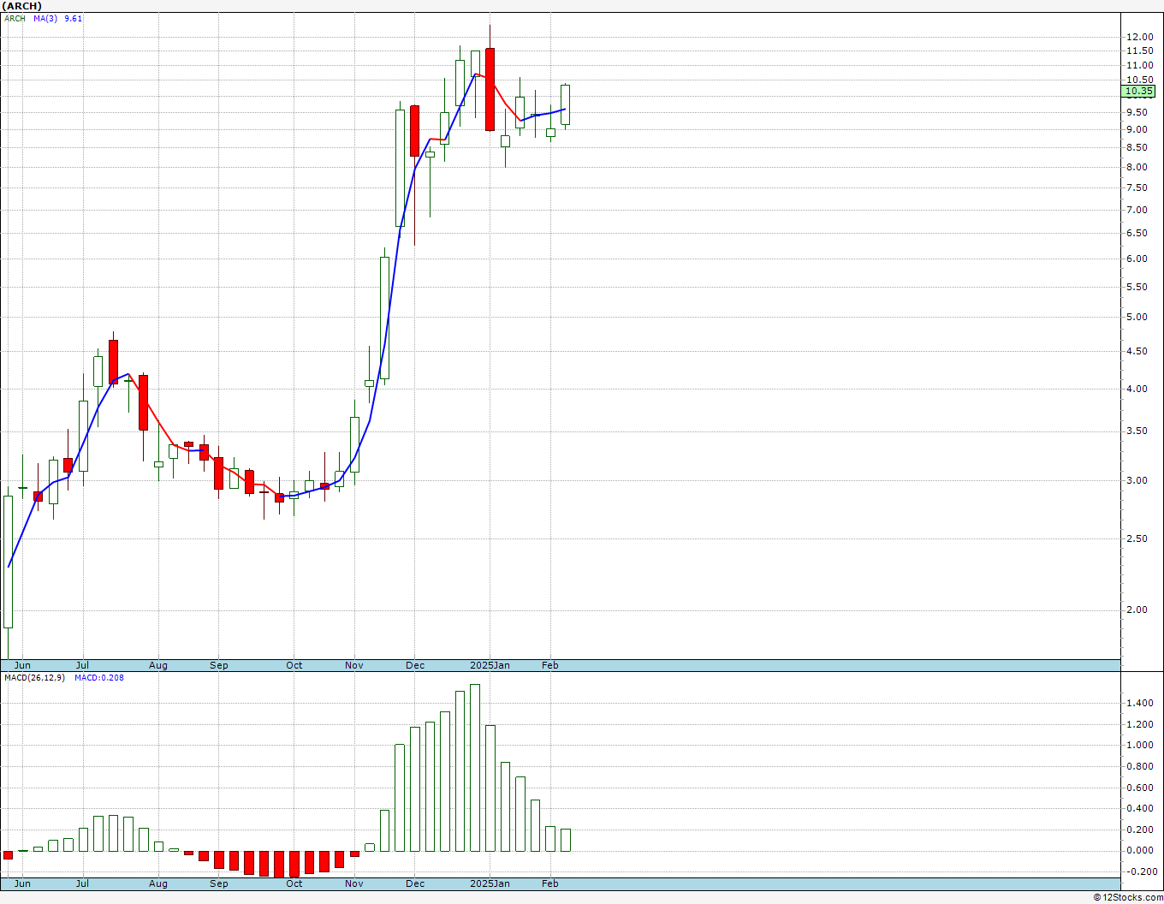Click the small ARCH legend label beside MA(3)
The width and height of the screenshot is (1164, 904).
coord(15,18)
